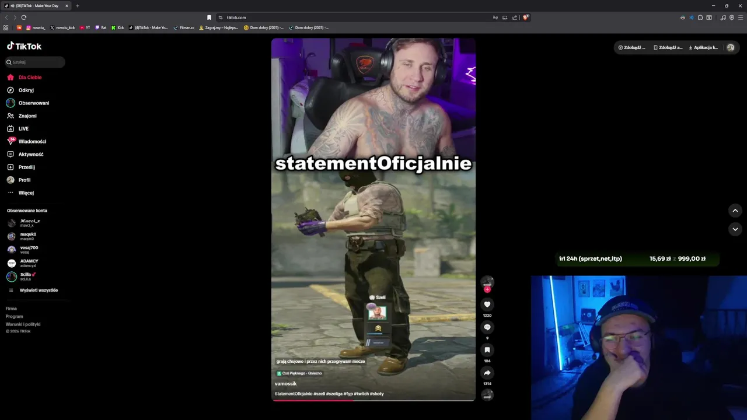Share the video with the arrow icon
Viewport: 747px width, 420px height.
pos(487,373)
